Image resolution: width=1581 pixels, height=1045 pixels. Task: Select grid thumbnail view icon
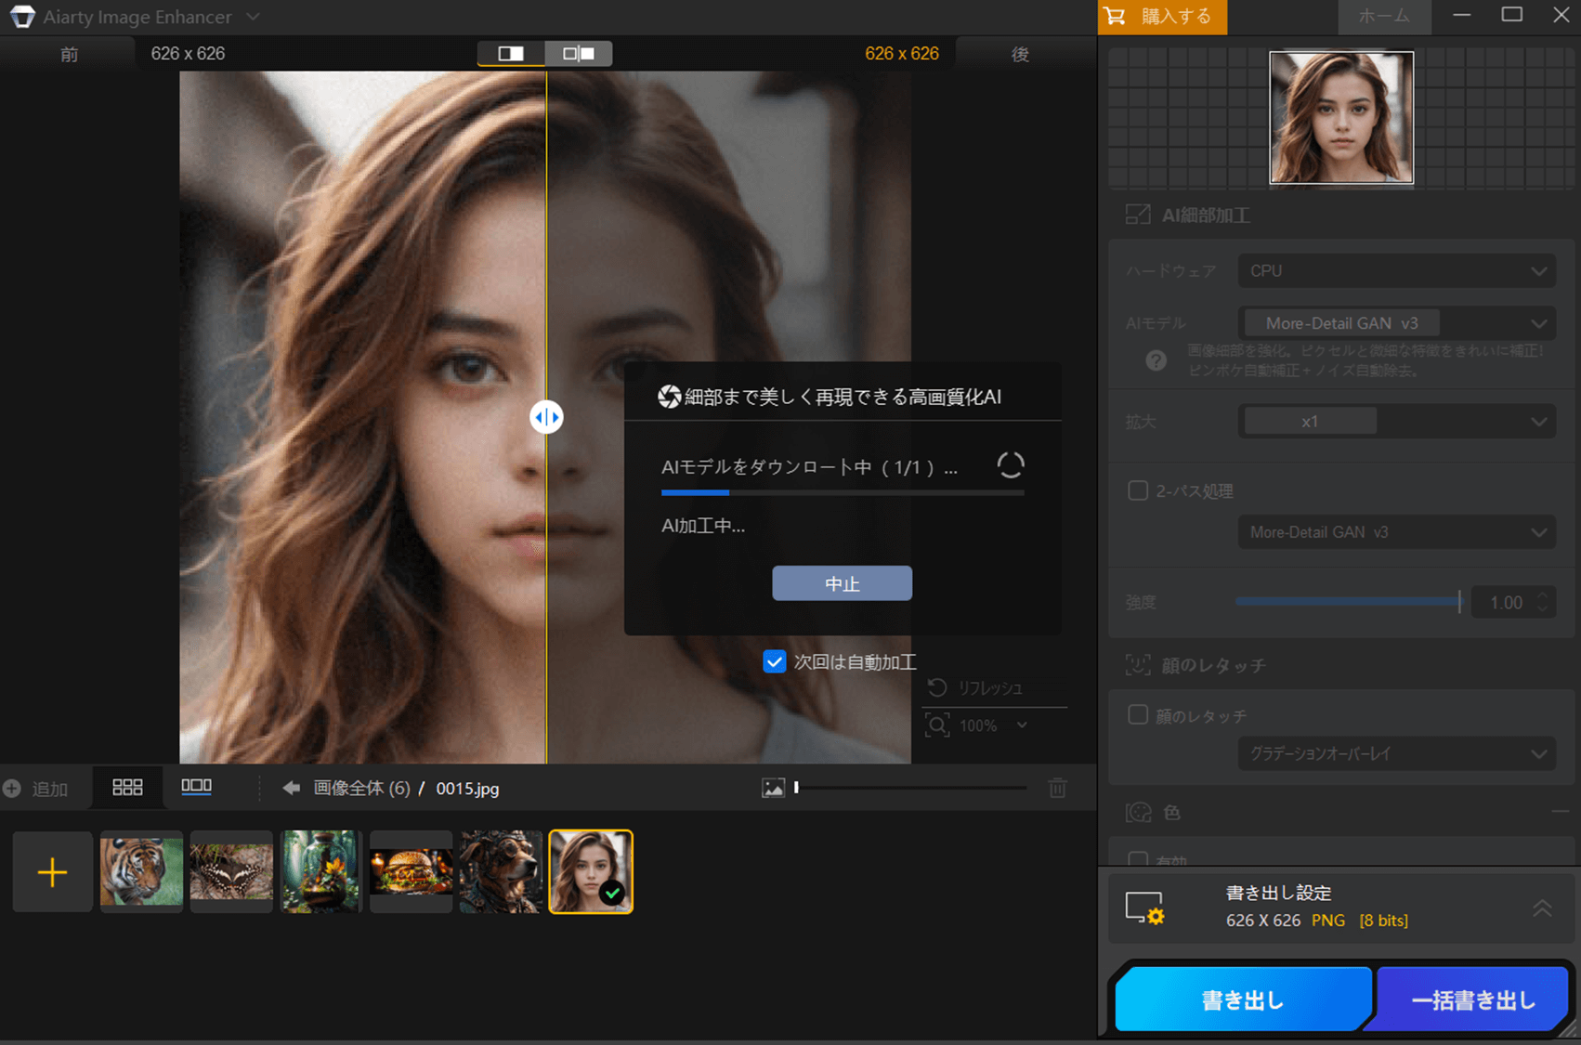127,788
